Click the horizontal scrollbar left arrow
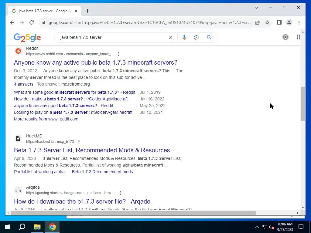The width and height of the screenshot is (311, 233). [8, 213]
